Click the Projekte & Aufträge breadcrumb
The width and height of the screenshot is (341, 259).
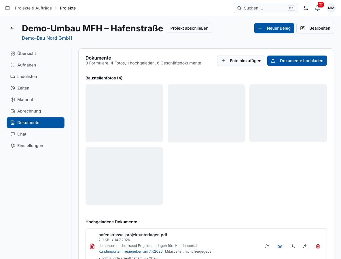[33, 8]
